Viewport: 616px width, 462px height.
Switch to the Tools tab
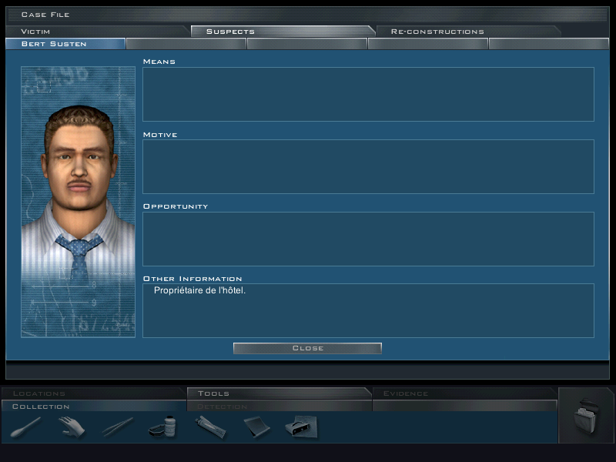tap(278, 393)
